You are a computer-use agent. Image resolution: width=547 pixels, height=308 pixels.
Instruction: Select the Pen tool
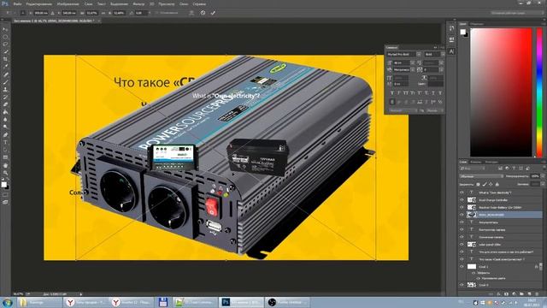(5, 135)
